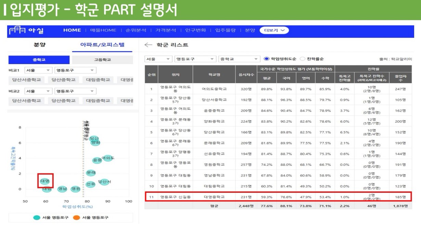Click the 대림중학교 chip in the 비교2 row
421x237 pixels.
[98, 101]
